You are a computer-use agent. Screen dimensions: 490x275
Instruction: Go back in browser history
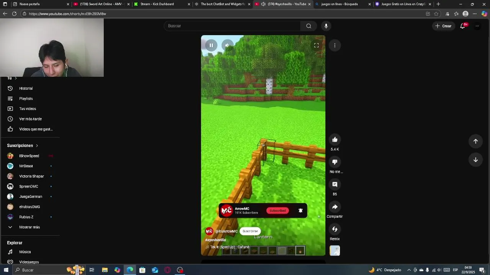[x=5, y=14]
